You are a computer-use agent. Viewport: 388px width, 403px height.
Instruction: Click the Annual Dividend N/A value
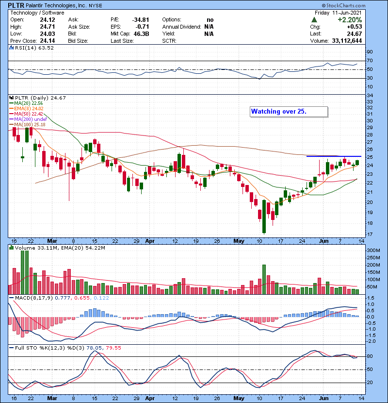209,27
